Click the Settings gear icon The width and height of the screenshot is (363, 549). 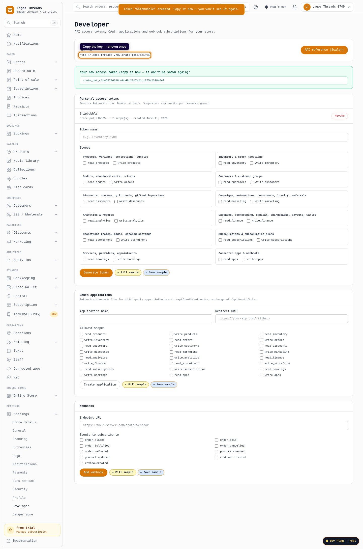coord(9,414)
